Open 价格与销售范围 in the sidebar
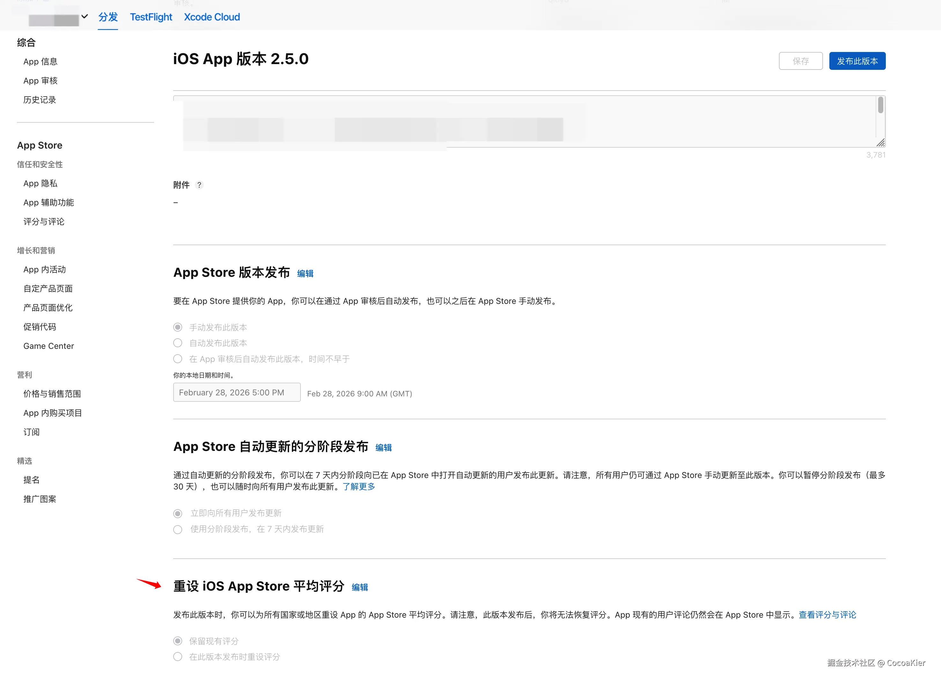The height and width of the screenshot is (683, 941). [52, 393]
